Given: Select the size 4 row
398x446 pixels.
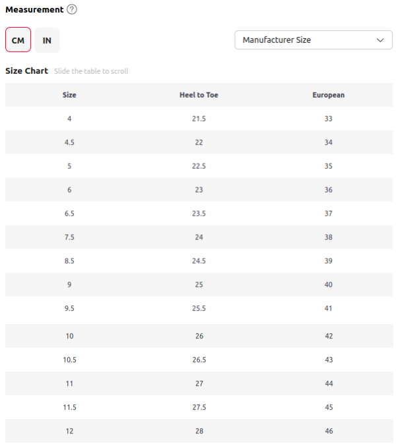Looking at the screenshot, I should click(199, 119).
